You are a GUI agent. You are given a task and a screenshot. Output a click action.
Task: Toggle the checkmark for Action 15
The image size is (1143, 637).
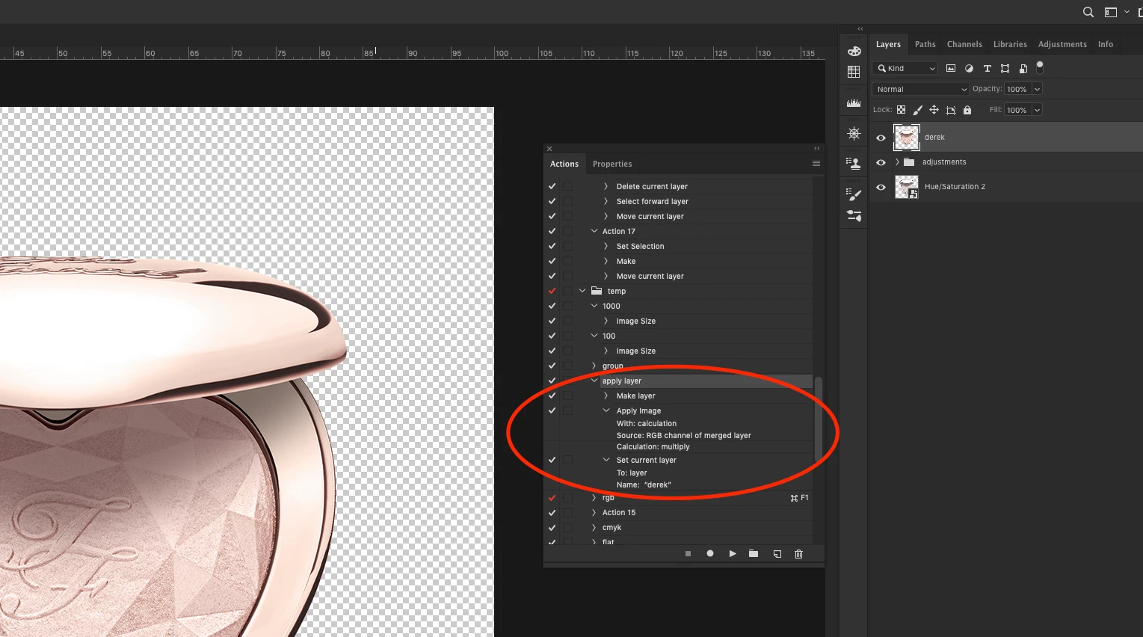[552, 513]
